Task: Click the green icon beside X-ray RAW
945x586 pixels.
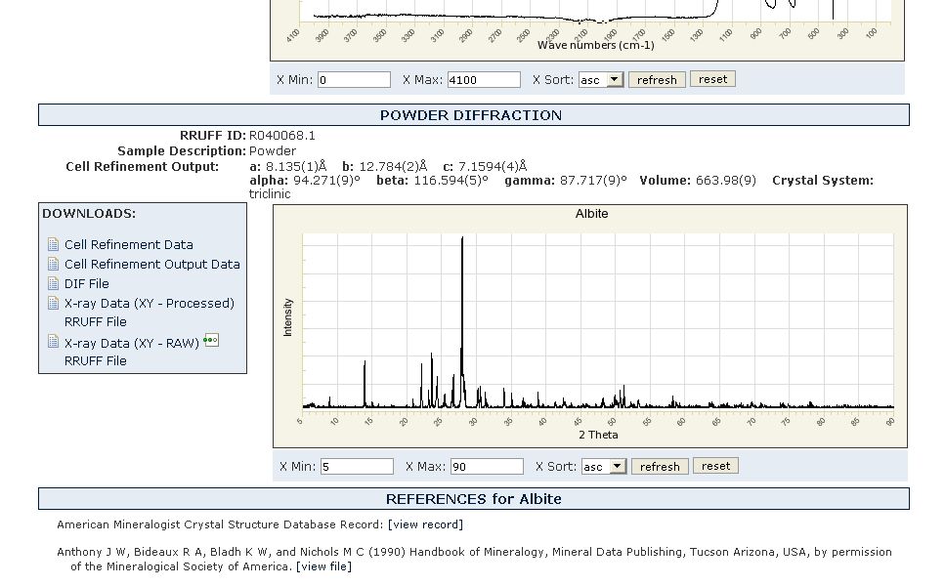Action: coord(211,341)
